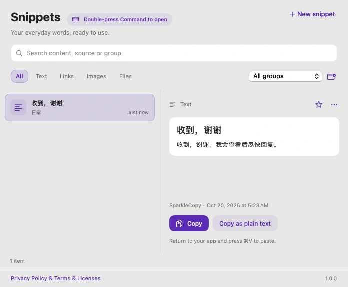Open the manage groups folder icon

click(331, 76)
